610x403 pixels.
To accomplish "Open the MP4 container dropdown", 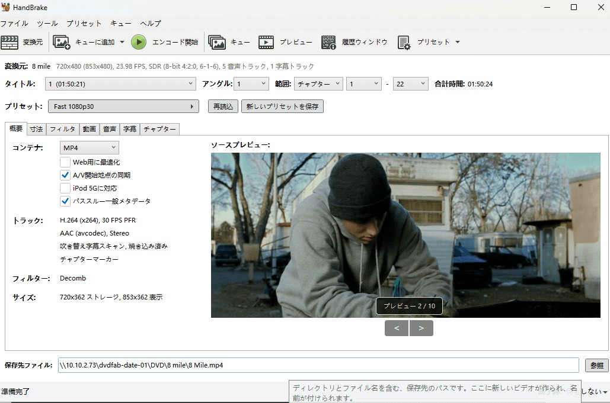I will (89, 147).
